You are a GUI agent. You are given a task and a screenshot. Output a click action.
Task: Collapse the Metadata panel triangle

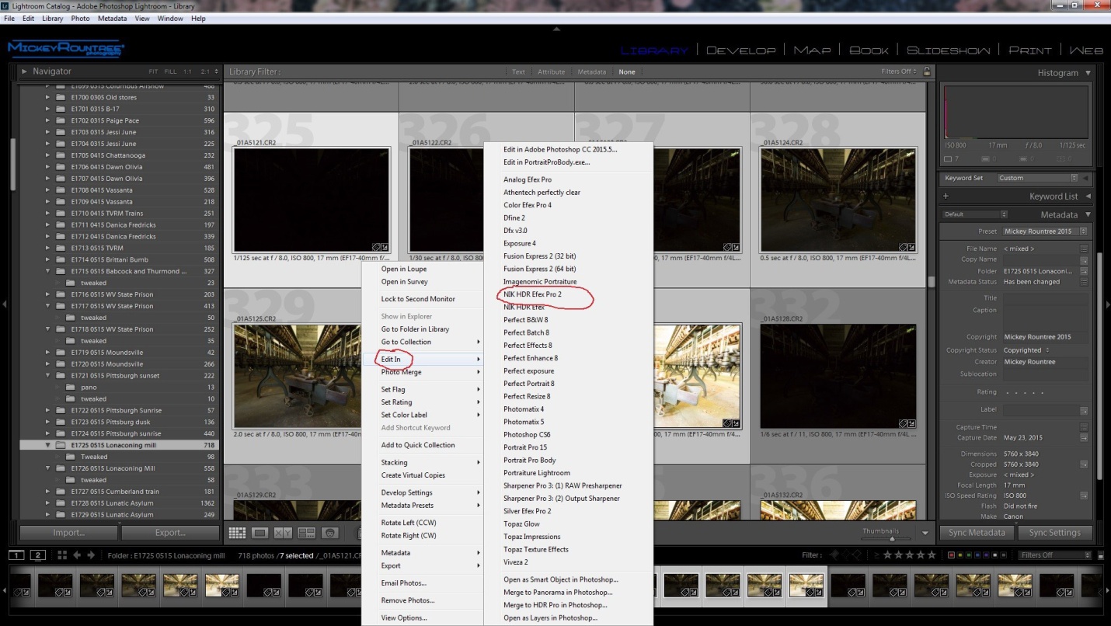point(1088,214)
